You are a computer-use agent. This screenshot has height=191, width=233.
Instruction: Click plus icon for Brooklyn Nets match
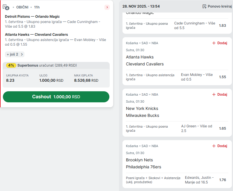[214, 146]
